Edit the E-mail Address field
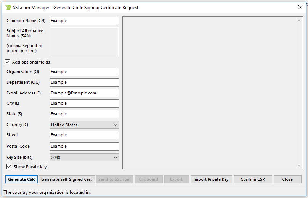The height and width of the screenshot is (198, 308). coord(84,93)
